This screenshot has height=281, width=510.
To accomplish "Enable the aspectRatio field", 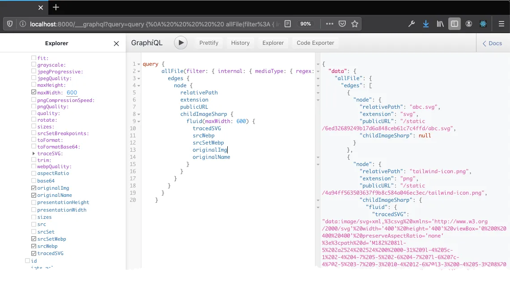I will point(34,173).
